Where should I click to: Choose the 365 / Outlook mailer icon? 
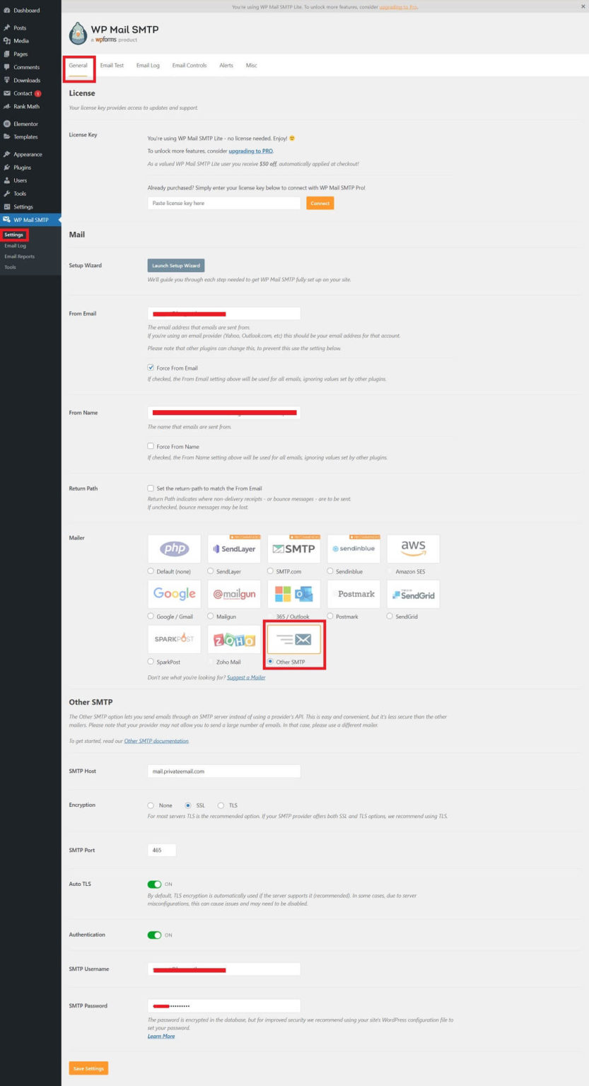coord(293,593)
